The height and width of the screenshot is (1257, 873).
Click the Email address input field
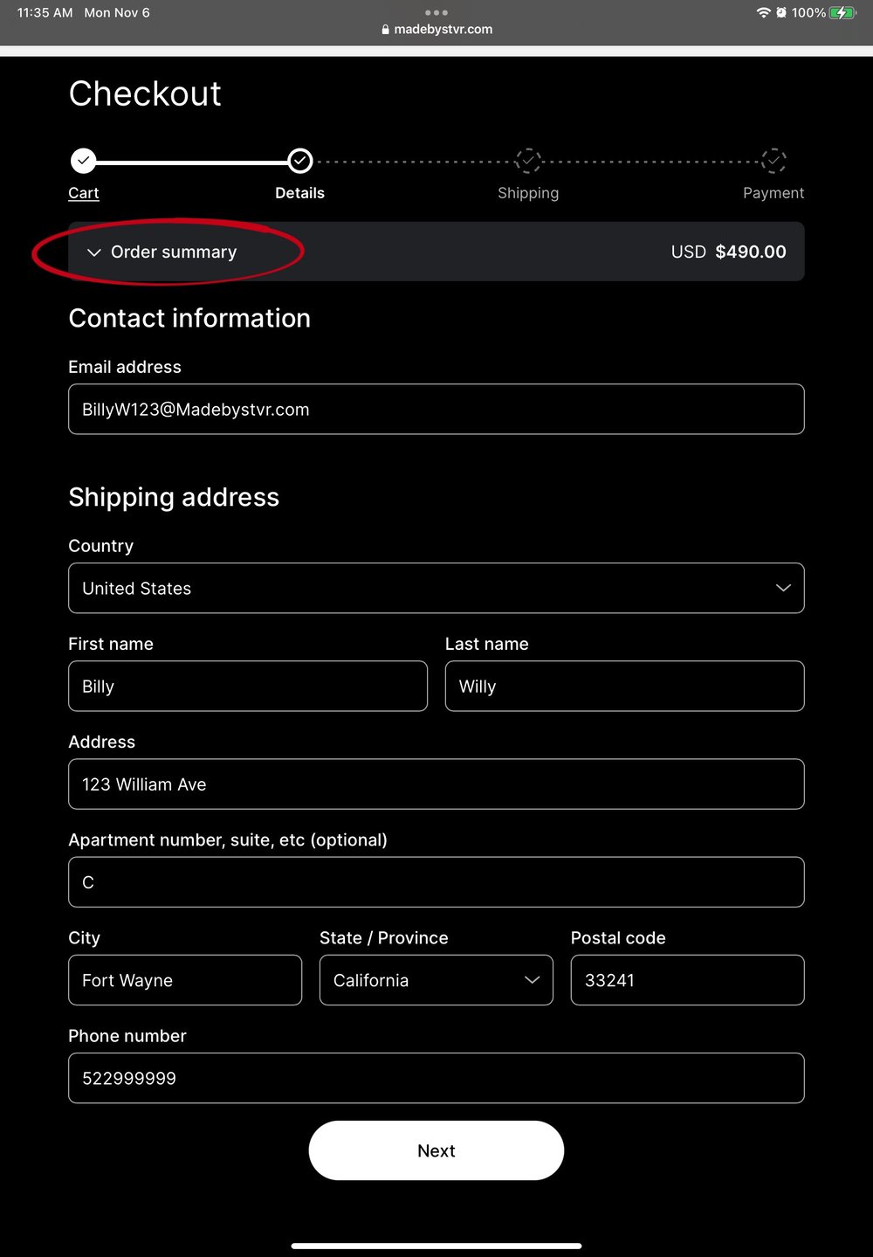(436, 409)
